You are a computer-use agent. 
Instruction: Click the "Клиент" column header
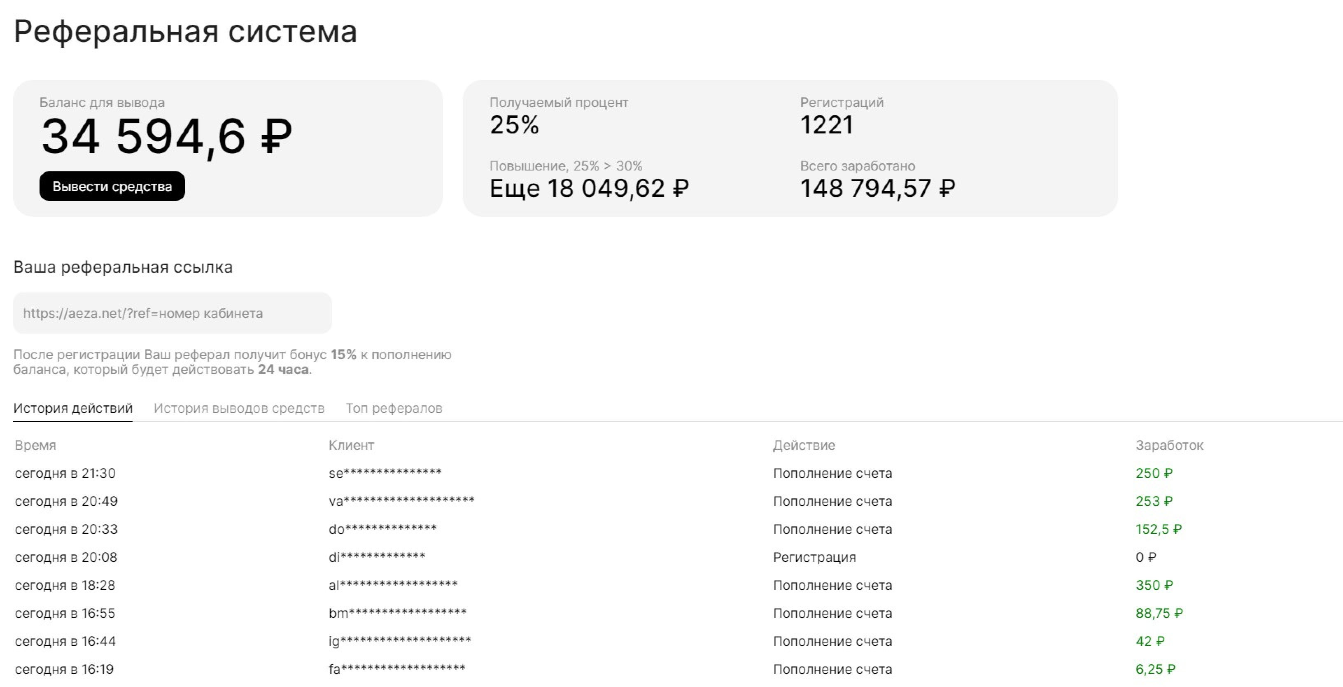coord(351,445)
